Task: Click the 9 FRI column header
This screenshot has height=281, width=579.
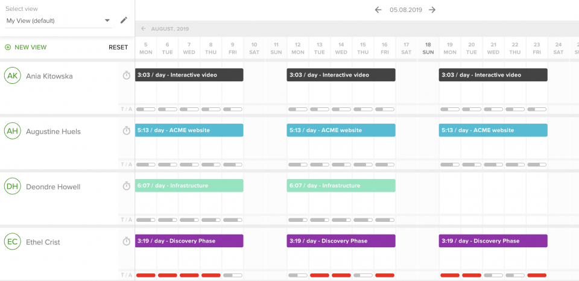Action: coord(233,48)
